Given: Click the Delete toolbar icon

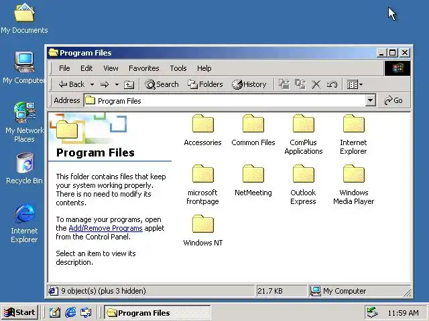Looking at the screenshot, I should click(x=316, y=85).
